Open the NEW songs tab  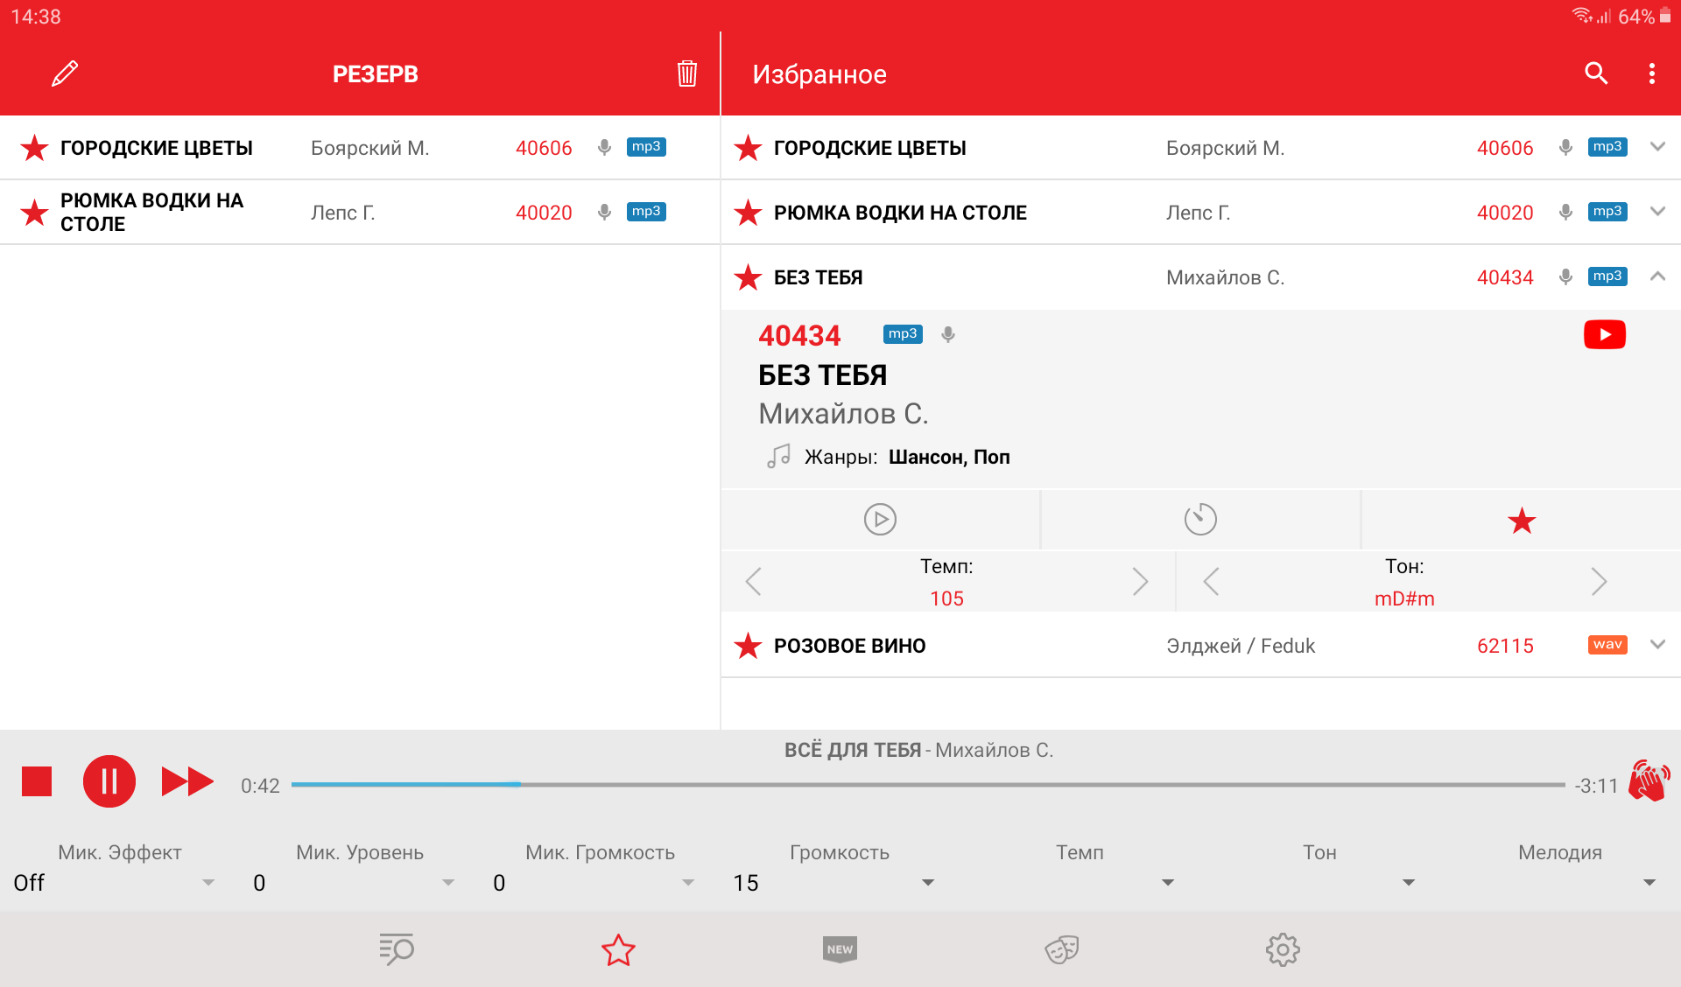[x=840, y=949]
